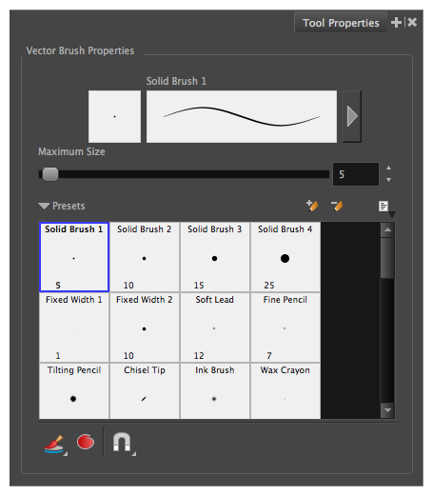433x496 pixels.
Task: Increase Maximum Size with the up stepper arrow
Action: 388,168
